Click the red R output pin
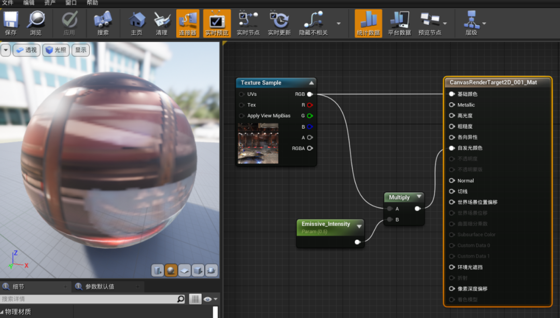Screen dimensions: 560x318 [310, 105]
